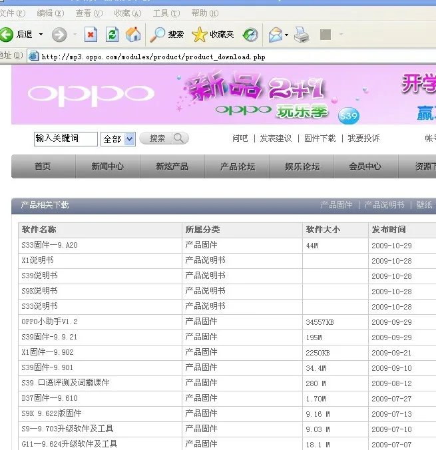Go to the 新闻中心 navigation tab
Viewport: 436px width, 450px height.
pos(108,166)
